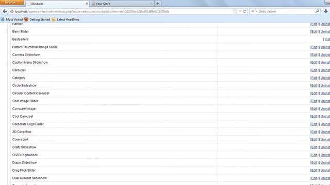Edit the Cool Carousel module

(x=314, y=117)
